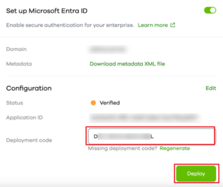Image resolution: width=223 pixels, height=187 pixels.
Task: Click the Verified status text
Action: coord(110,103)
